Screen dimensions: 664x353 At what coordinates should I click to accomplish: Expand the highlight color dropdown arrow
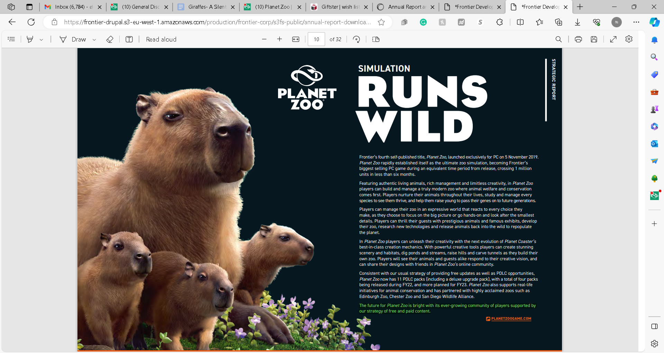coord(41,40)
